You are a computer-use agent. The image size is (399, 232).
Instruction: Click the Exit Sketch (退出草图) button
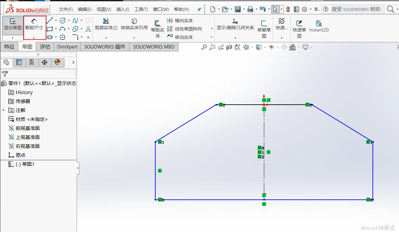click(x=13, y=24)
